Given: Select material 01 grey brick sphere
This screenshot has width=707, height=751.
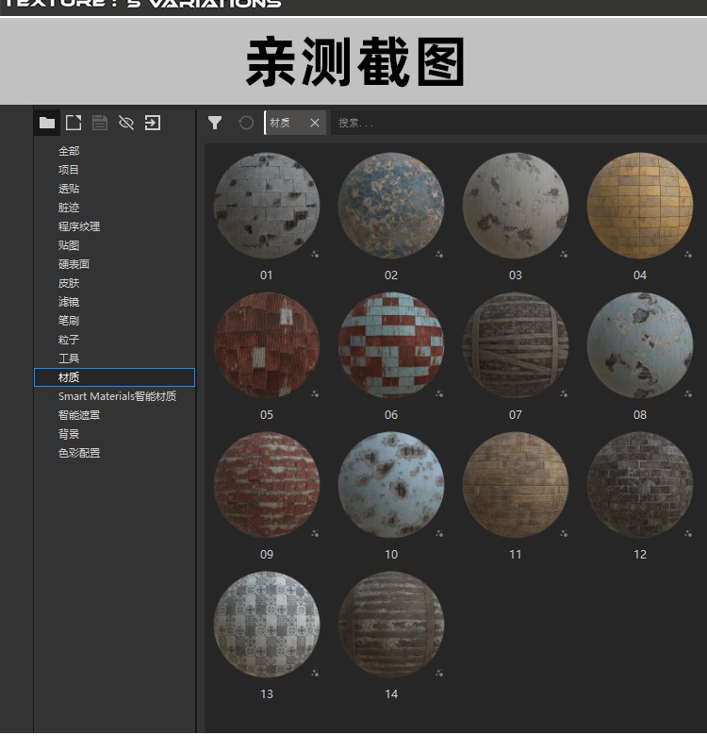Looking at the screenshot, I should (267, 206).
